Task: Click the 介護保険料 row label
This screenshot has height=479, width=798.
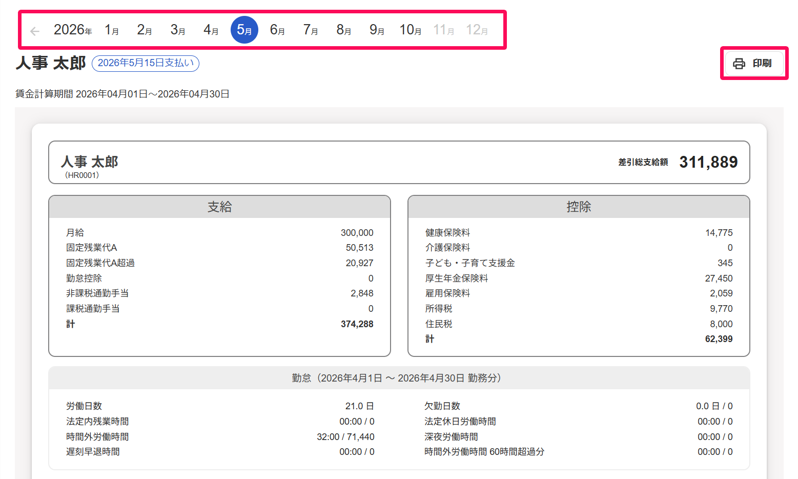Action: point(447,248)
